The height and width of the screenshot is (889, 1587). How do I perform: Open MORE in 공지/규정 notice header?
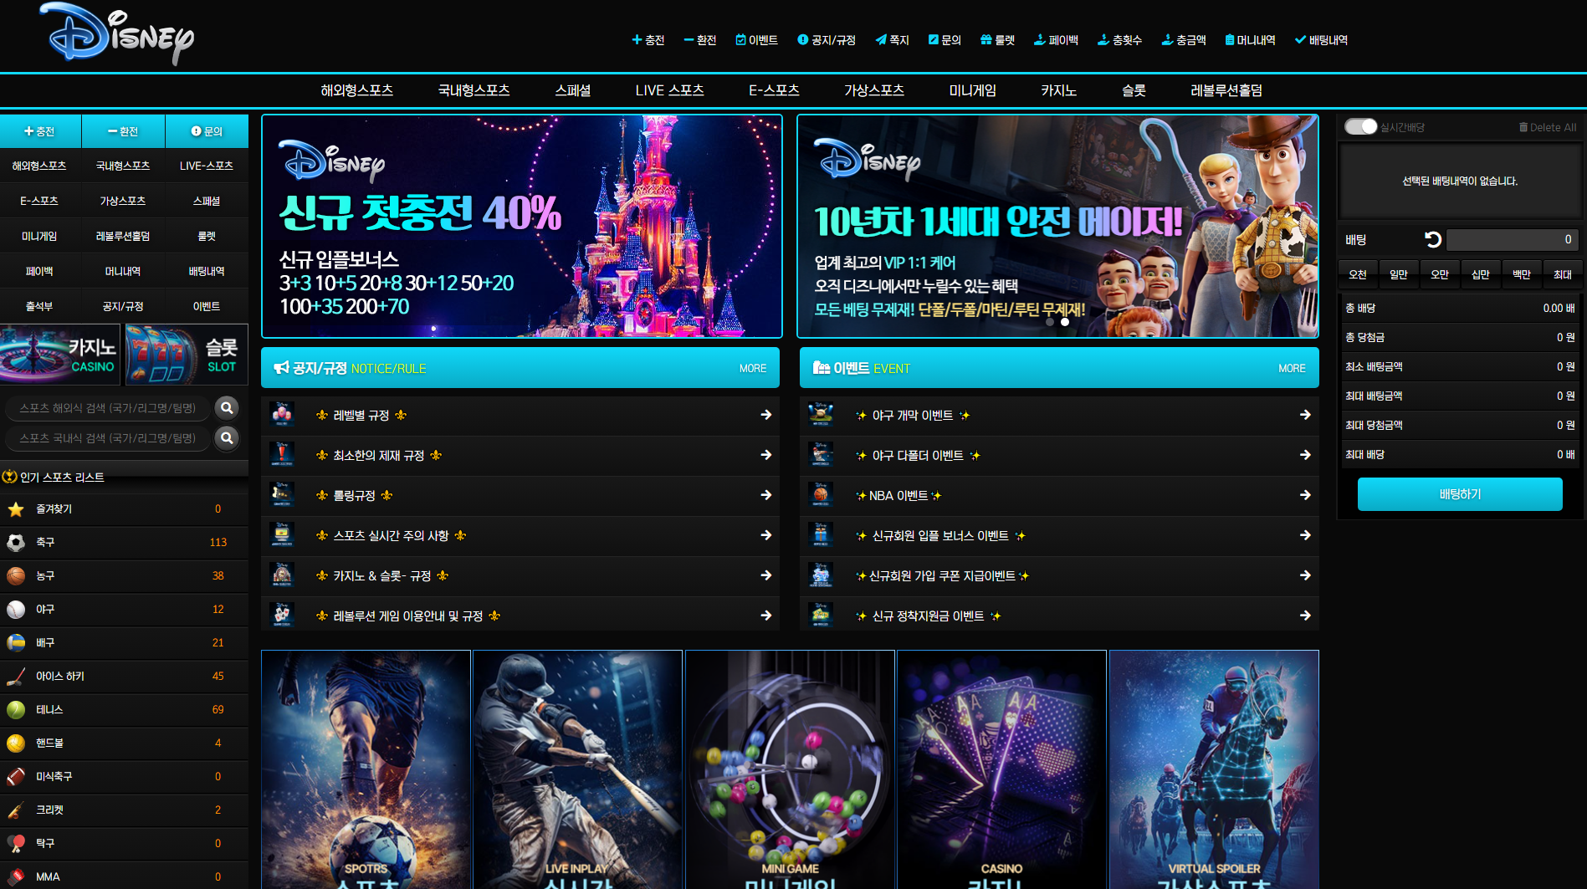click(752, 368)
